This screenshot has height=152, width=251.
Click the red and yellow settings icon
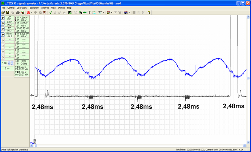(x=108, y=13)
